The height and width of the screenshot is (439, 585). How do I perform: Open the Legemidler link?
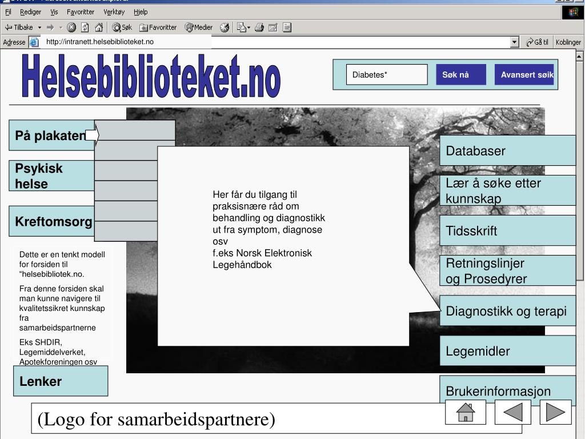(x=508, y=350)
